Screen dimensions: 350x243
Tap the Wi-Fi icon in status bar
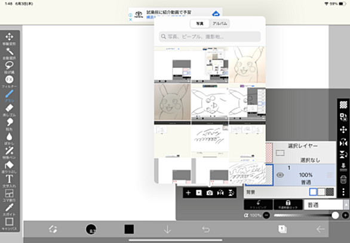click(327, 4)
